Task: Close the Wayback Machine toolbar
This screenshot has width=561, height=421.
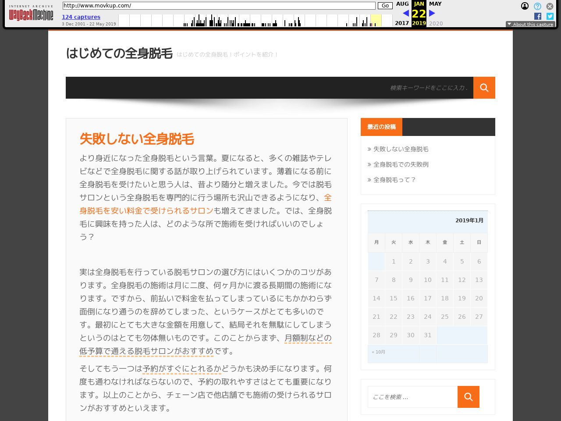Action: [x=550, y=6]
